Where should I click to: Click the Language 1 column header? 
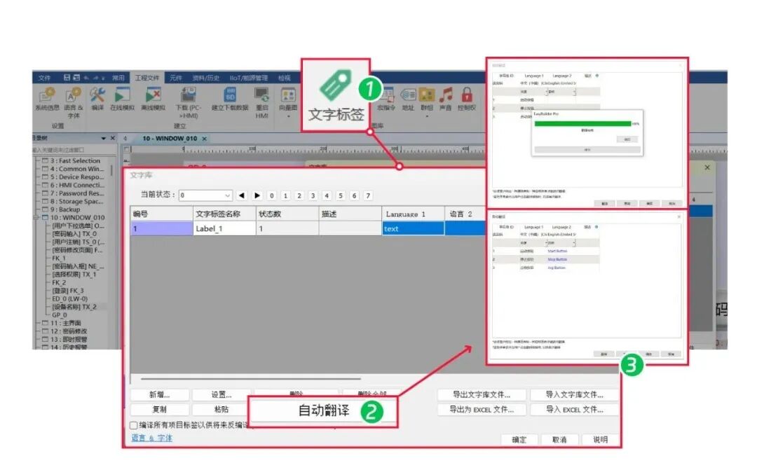click(x=413, y=214)
